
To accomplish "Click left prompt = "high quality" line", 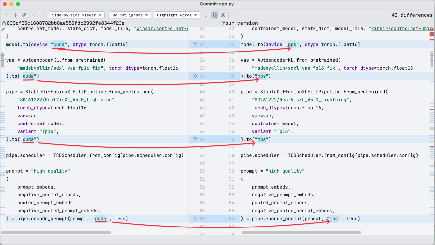I will click(x=38, y=171).
